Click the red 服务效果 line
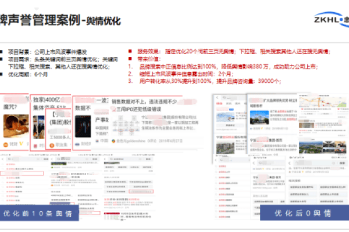This screenshot has height=232, width=349. tap(234, 52)
